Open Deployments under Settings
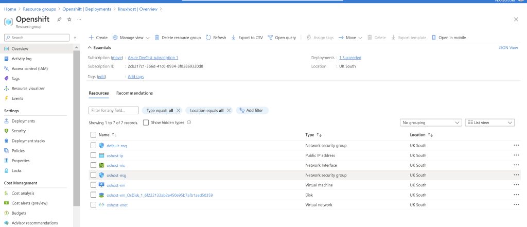 click(23, 121)
